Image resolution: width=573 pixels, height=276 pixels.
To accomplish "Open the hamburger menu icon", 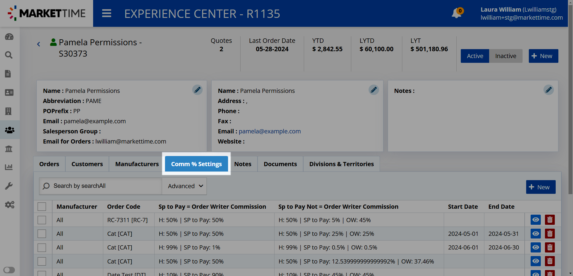I will 107,13.
